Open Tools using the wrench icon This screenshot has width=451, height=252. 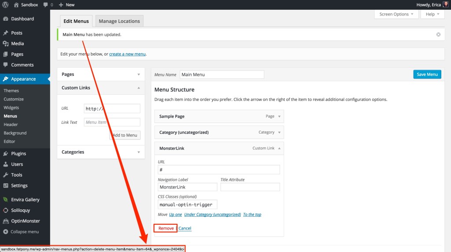point(5,175)
